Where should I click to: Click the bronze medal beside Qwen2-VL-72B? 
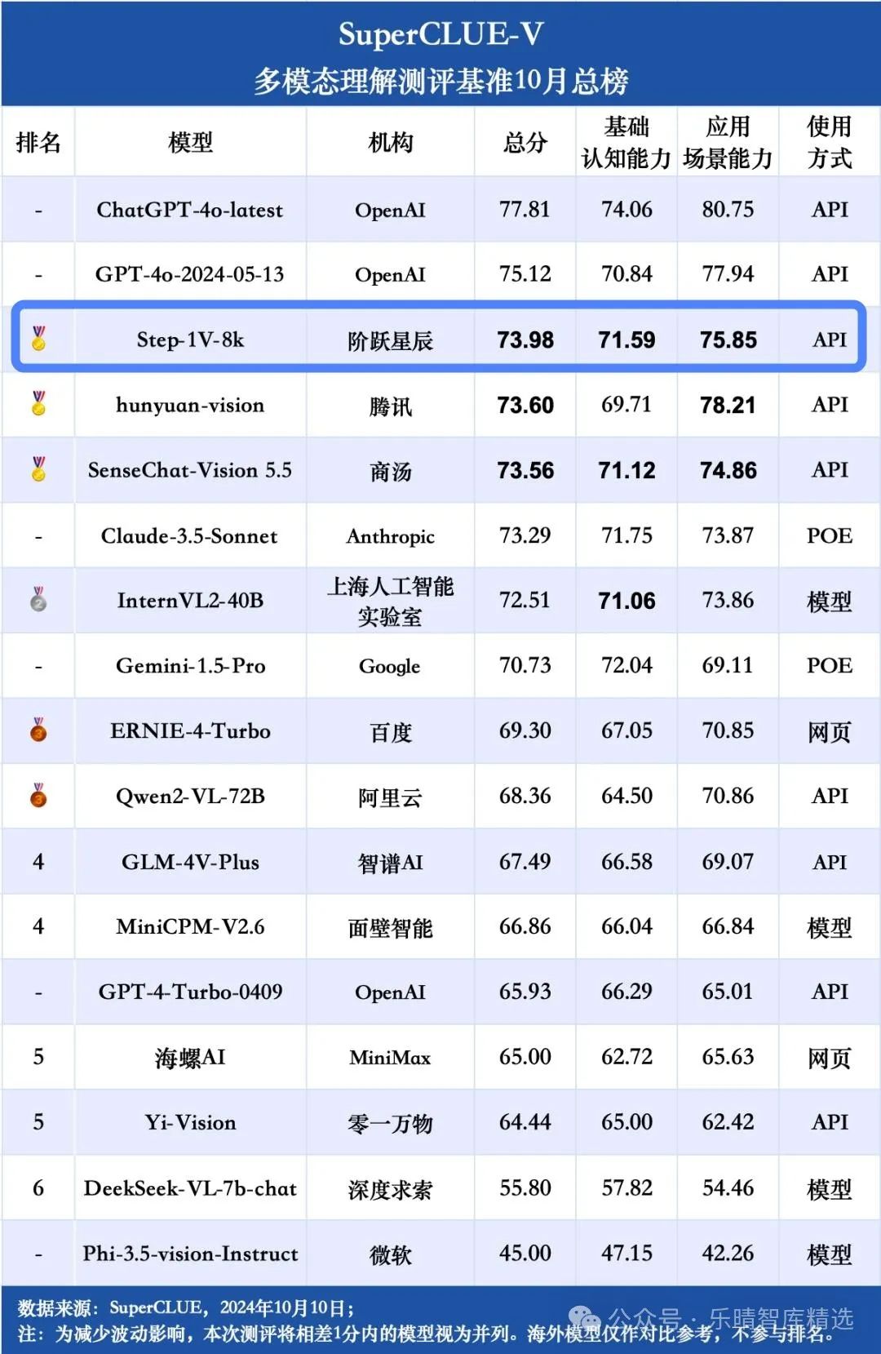coord(38,795)
